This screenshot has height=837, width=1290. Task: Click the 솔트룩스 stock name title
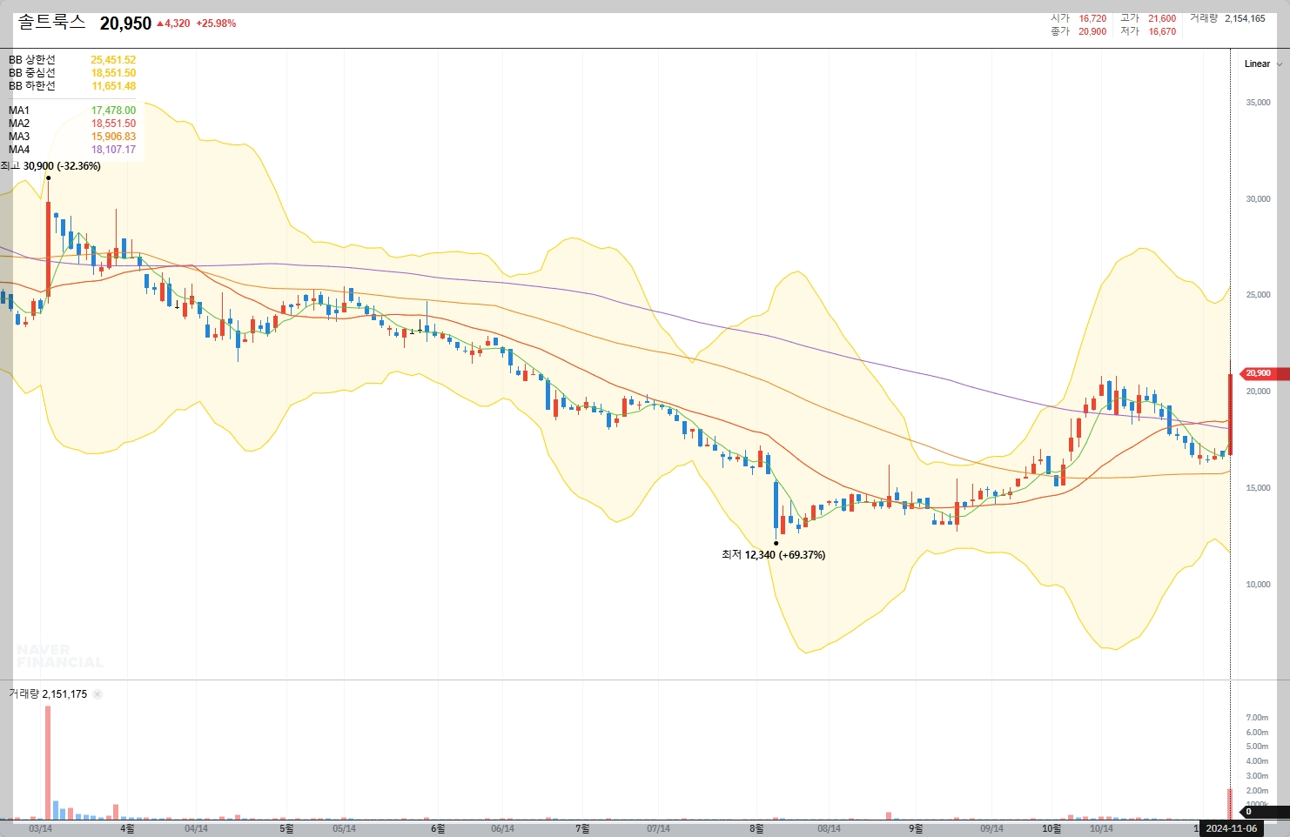click(x=51, y=23)
